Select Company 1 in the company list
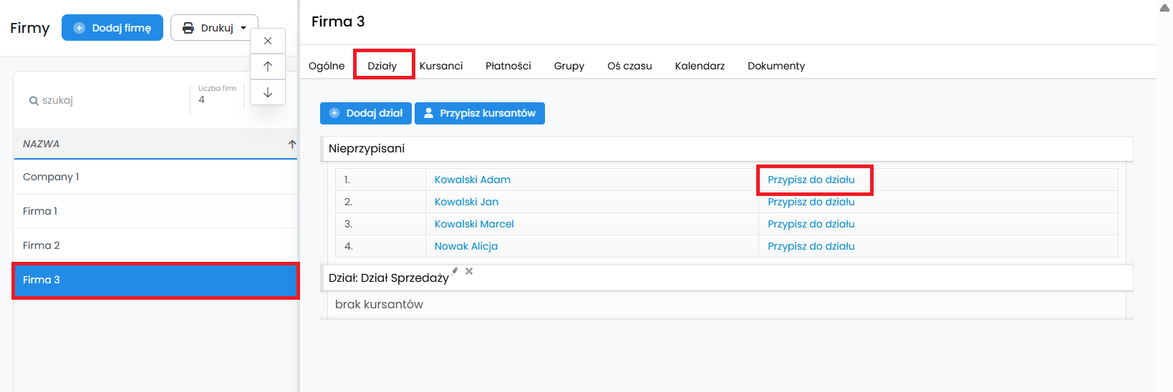The height and width of the screenshot is (392, 1173). tap(51, 177)
